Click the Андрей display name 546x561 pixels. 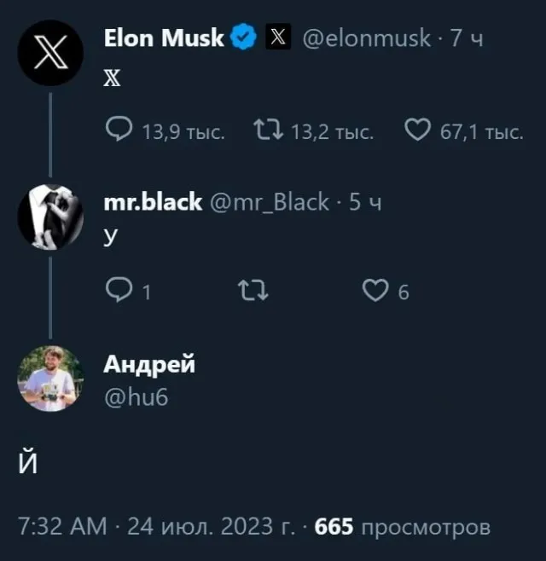coord(149,364)
